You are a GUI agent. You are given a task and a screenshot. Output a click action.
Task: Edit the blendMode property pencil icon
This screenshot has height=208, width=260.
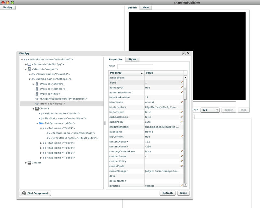point(182,102)
